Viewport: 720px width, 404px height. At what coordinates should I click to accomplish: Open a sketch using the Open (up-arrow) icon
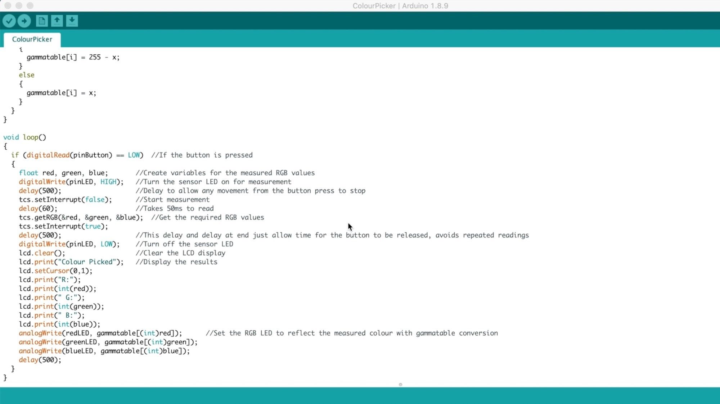point(57,21)
